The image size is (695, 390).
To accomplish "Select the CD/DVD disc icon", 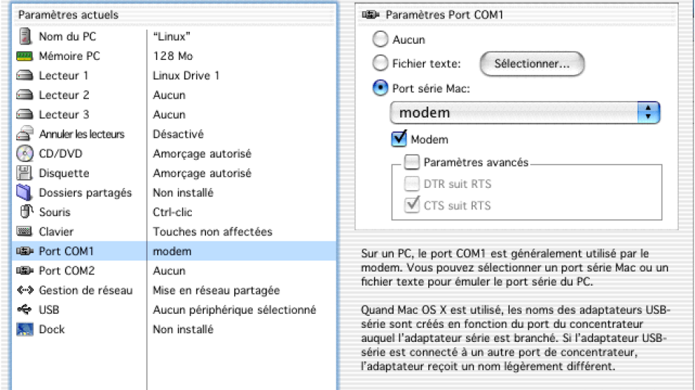I will 25,154.
